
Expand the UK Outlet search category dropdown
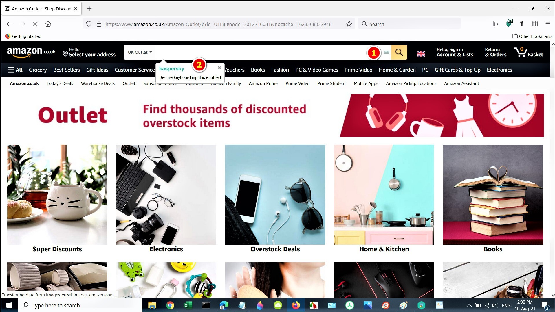(140, 52)
